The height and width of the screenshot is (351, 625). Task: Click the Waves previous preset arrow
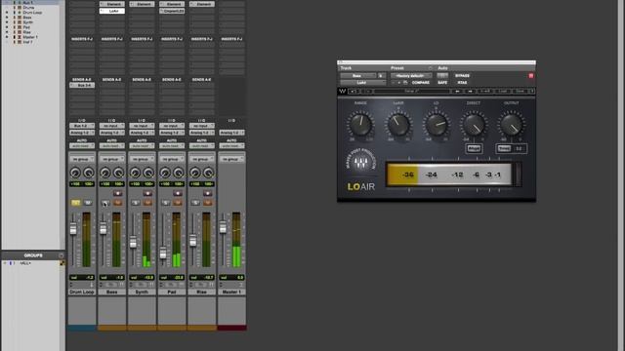458,91
